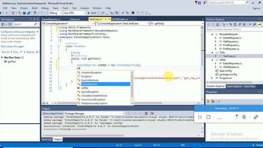The image size is (263, 148).
Task: Open the getTest() member dropdown
Action: (203, 23)
